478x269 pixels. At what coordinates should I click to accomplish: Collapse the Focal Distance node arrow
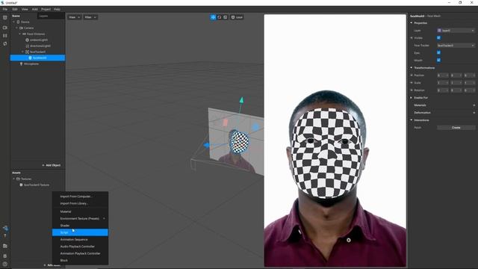20,34
